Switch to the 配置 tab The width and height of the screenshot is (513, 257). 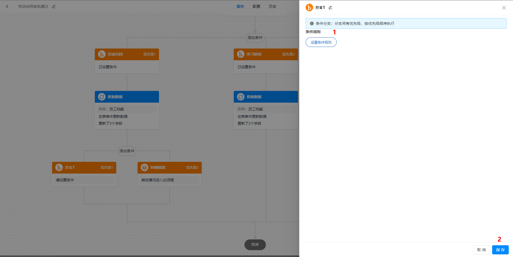click(256, 6)
